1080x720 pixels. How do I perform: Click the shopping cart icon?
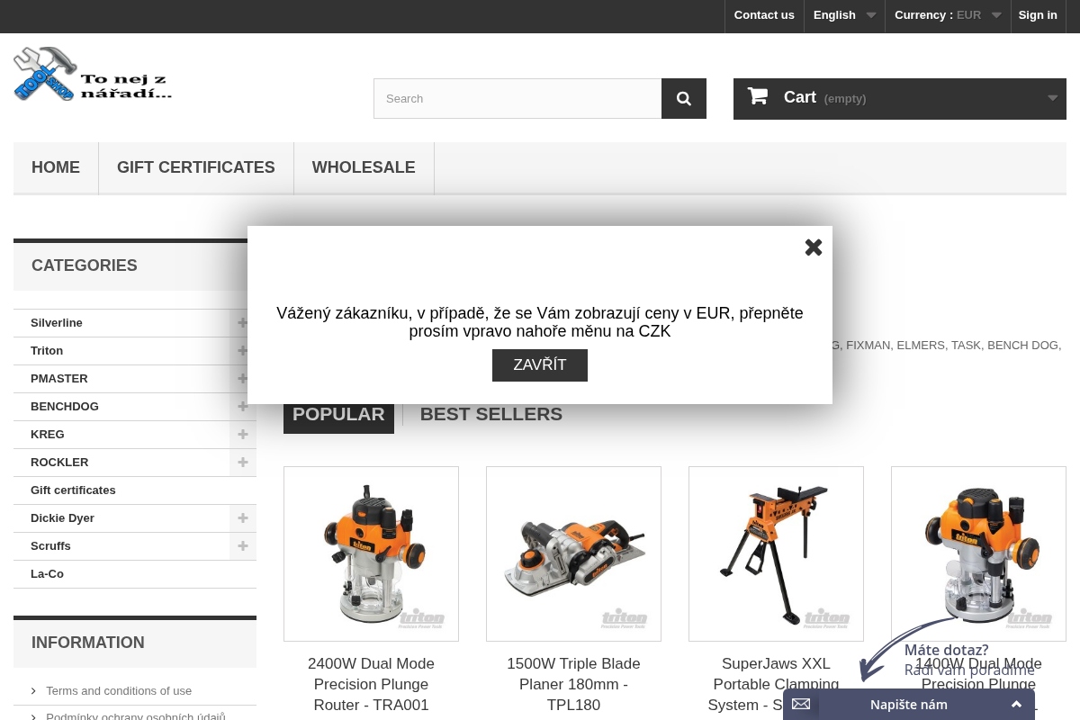(758, 96)
